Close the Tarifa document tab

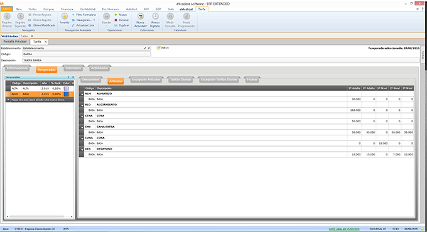pos(45,41)
